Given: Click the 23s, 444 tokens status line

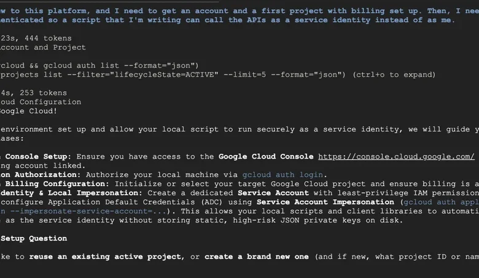Looking at the screenshot, I should coord(36,39).
